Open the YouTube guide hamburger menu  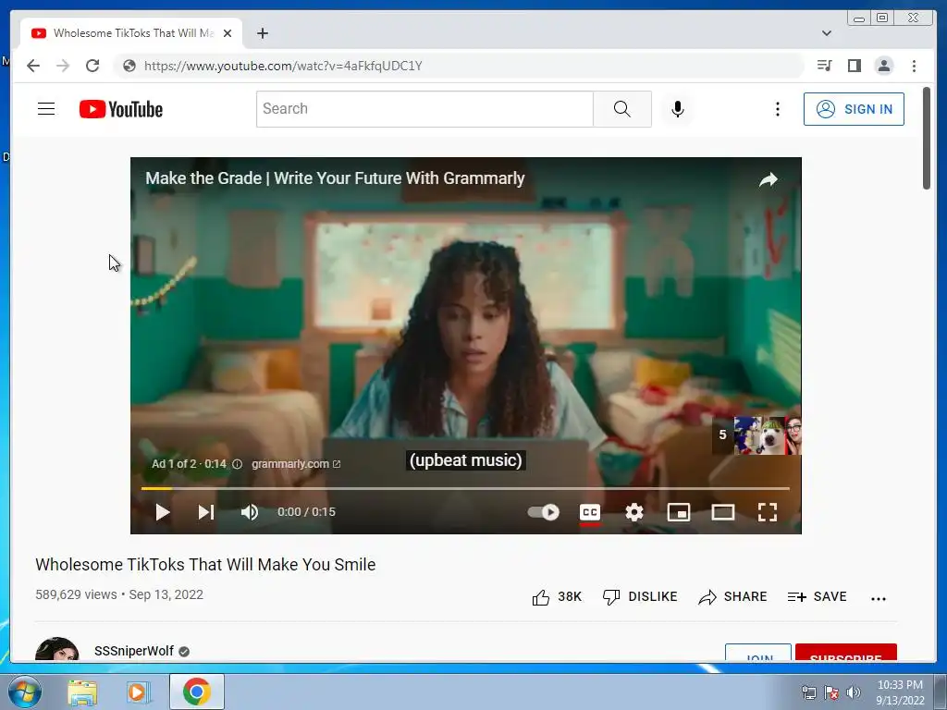(46, 109)
